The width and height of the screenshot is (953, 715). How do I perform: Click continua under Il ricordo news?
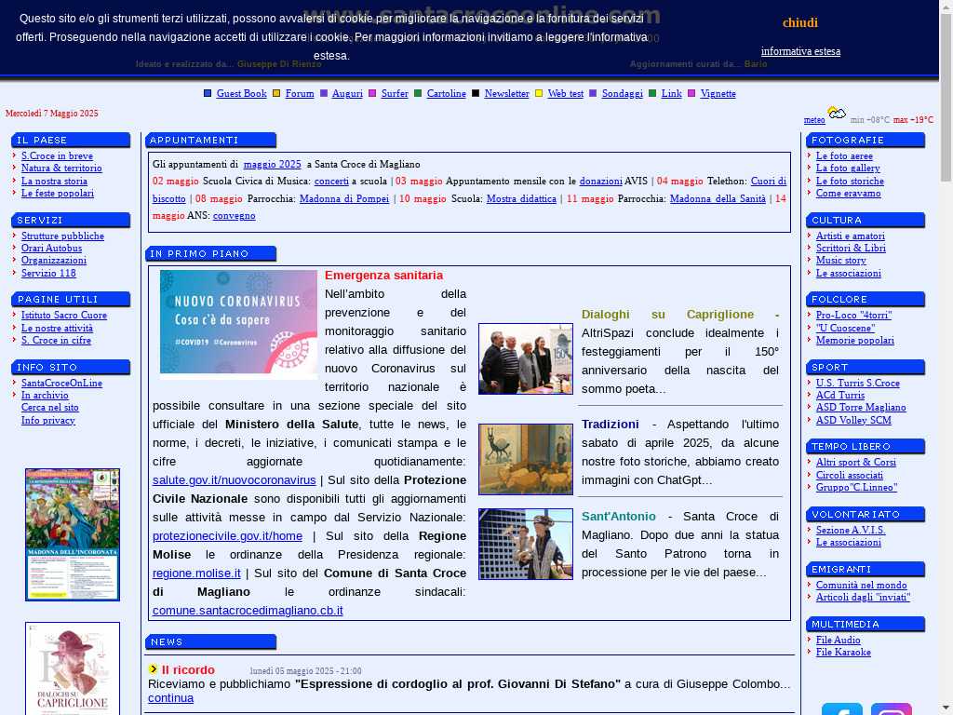click(x=171, y=698)
